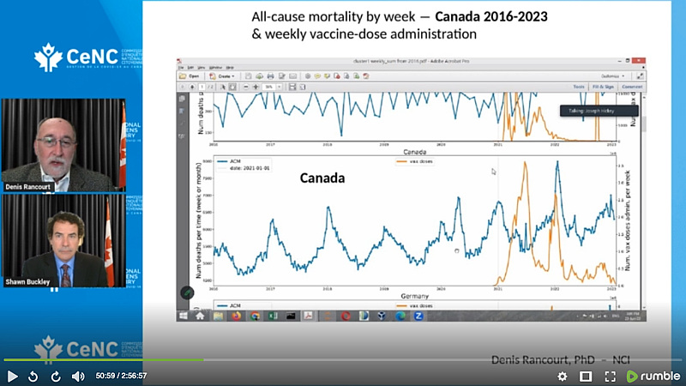The width and height of the screenshot is (686, 386).
Task: Click the Print icon in Acrobat toolbar
Action: pos(268,75)
